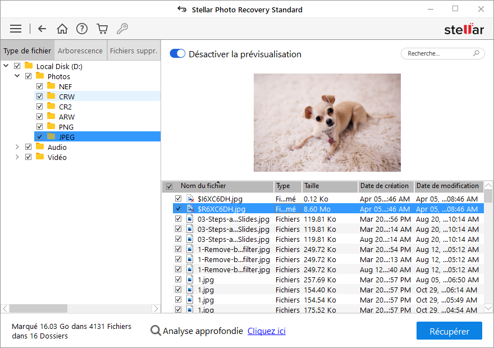The width and height of the screenshot is (494, 348).
Task: Go to the home screen icon
Action: click(x=62, y=29)
